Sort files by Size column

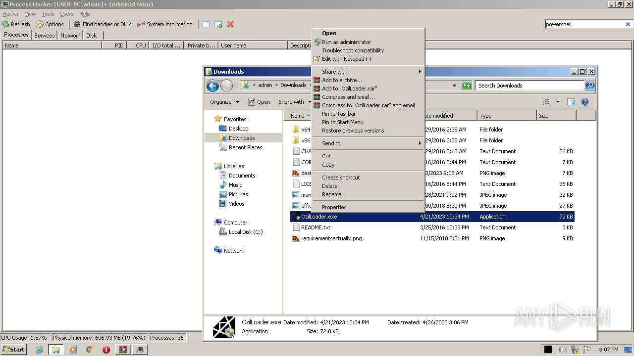coord(556,116)
